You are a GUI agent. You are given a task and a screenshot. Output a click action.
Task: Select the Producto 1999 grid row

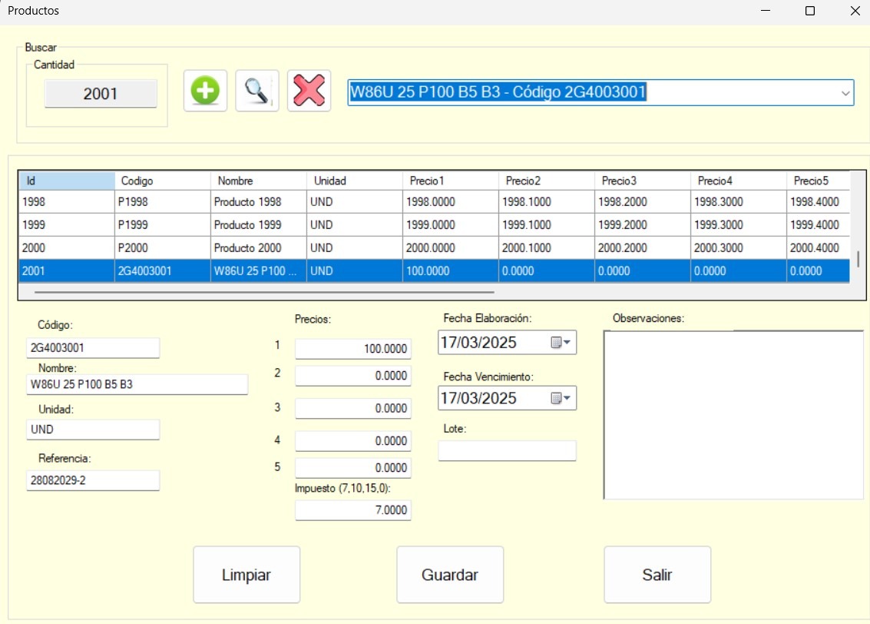230,224
